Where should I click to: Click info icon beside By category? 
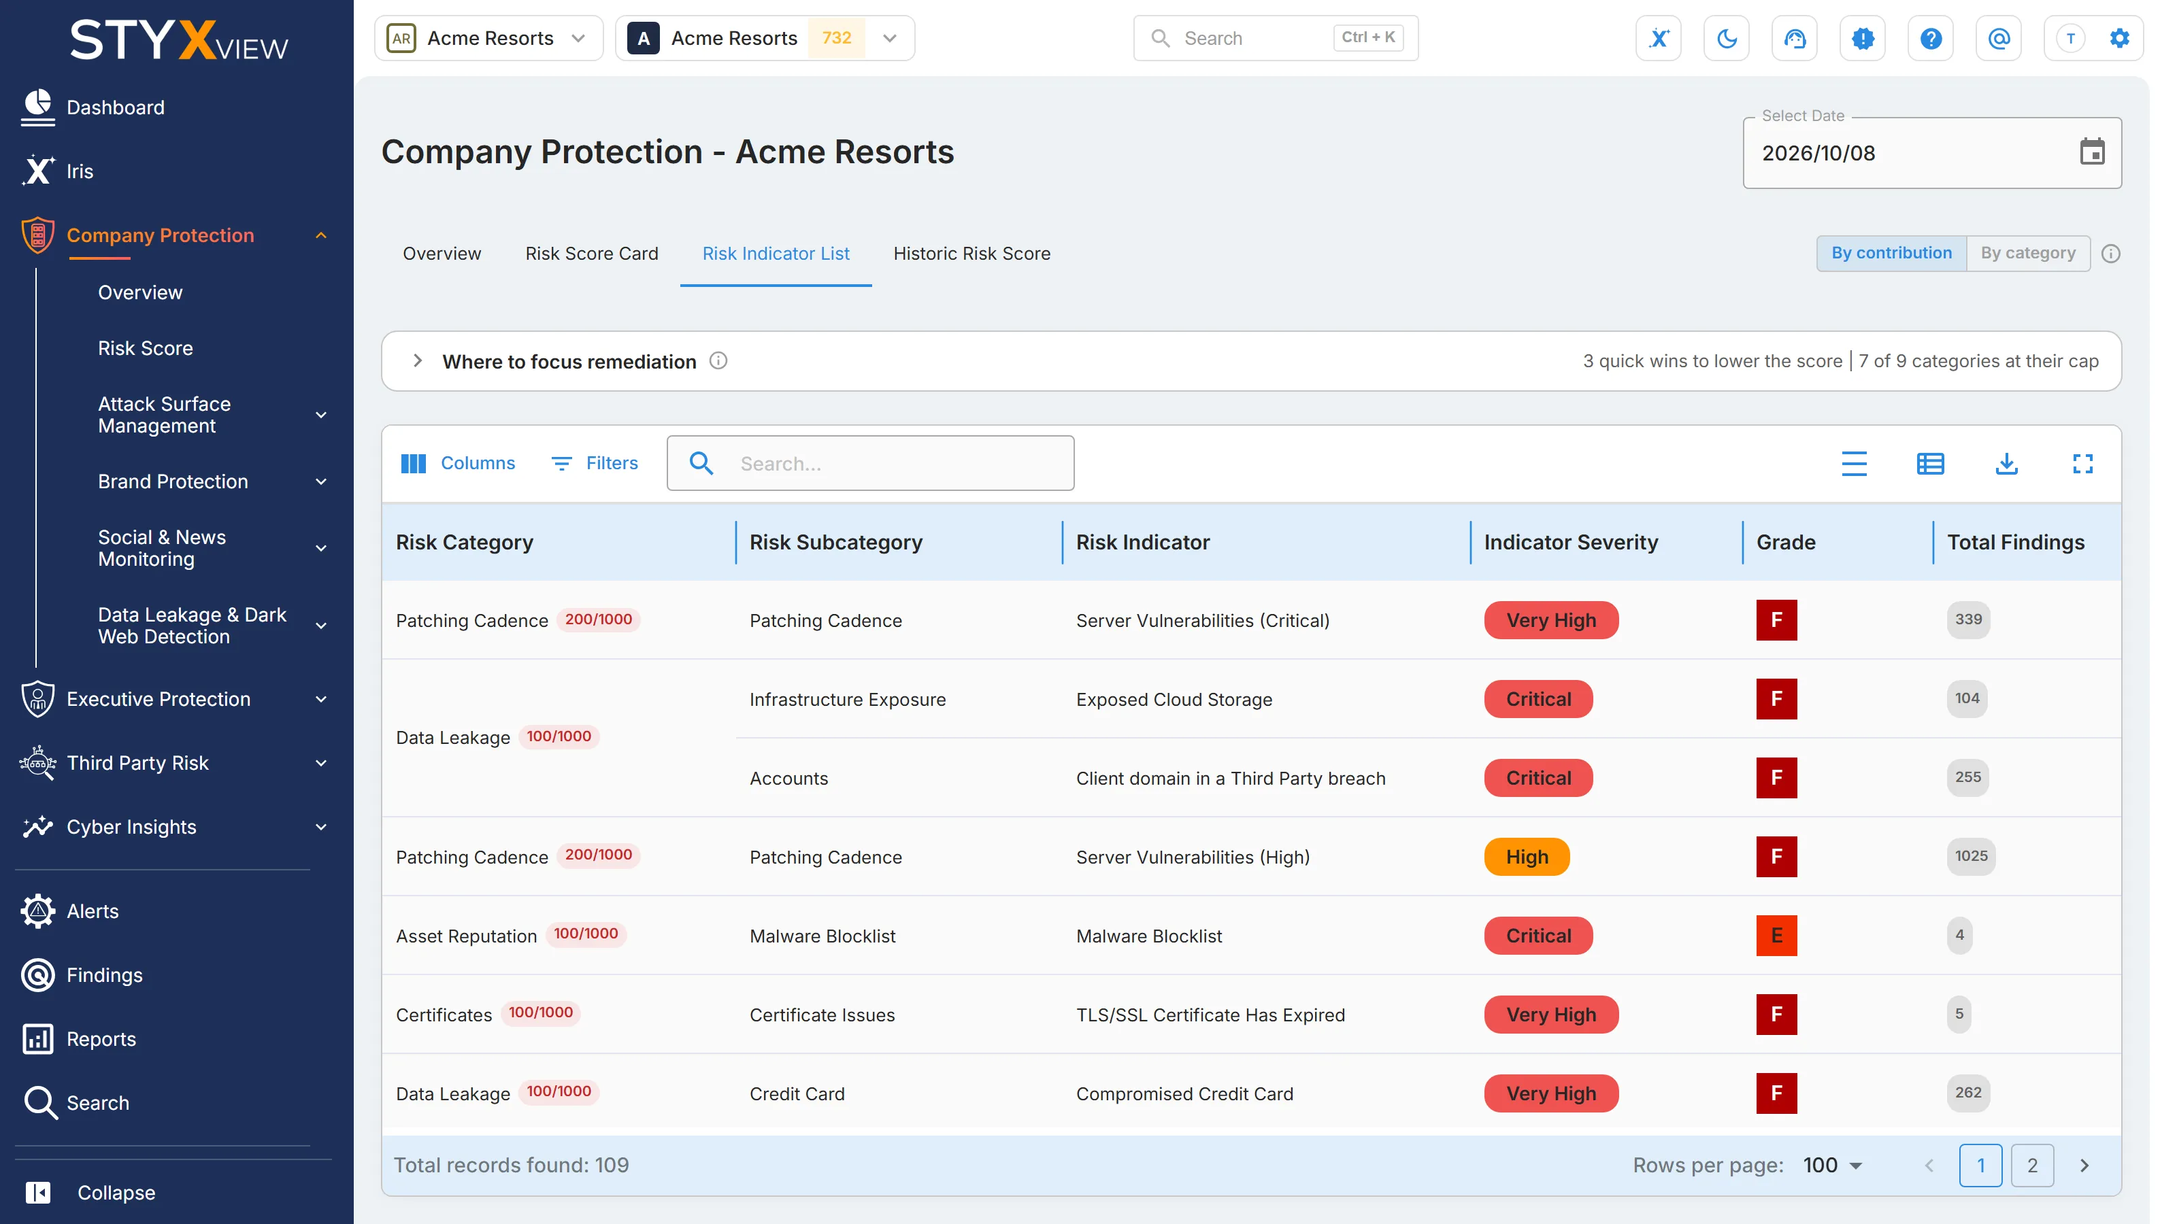coord(2110,254)
